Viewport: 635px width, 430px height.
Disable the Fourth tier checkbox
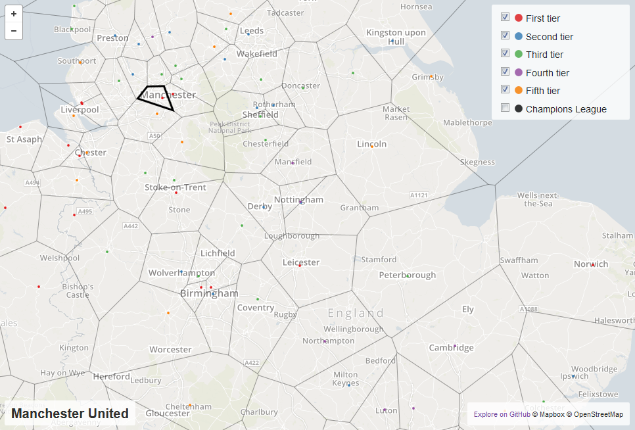click(x=505, y=72)
